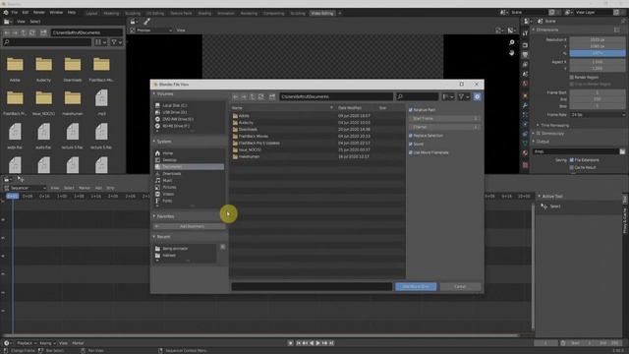629x354 pixels.
Task: Collapse the System section in File View
Action: (x=154, y=142)
